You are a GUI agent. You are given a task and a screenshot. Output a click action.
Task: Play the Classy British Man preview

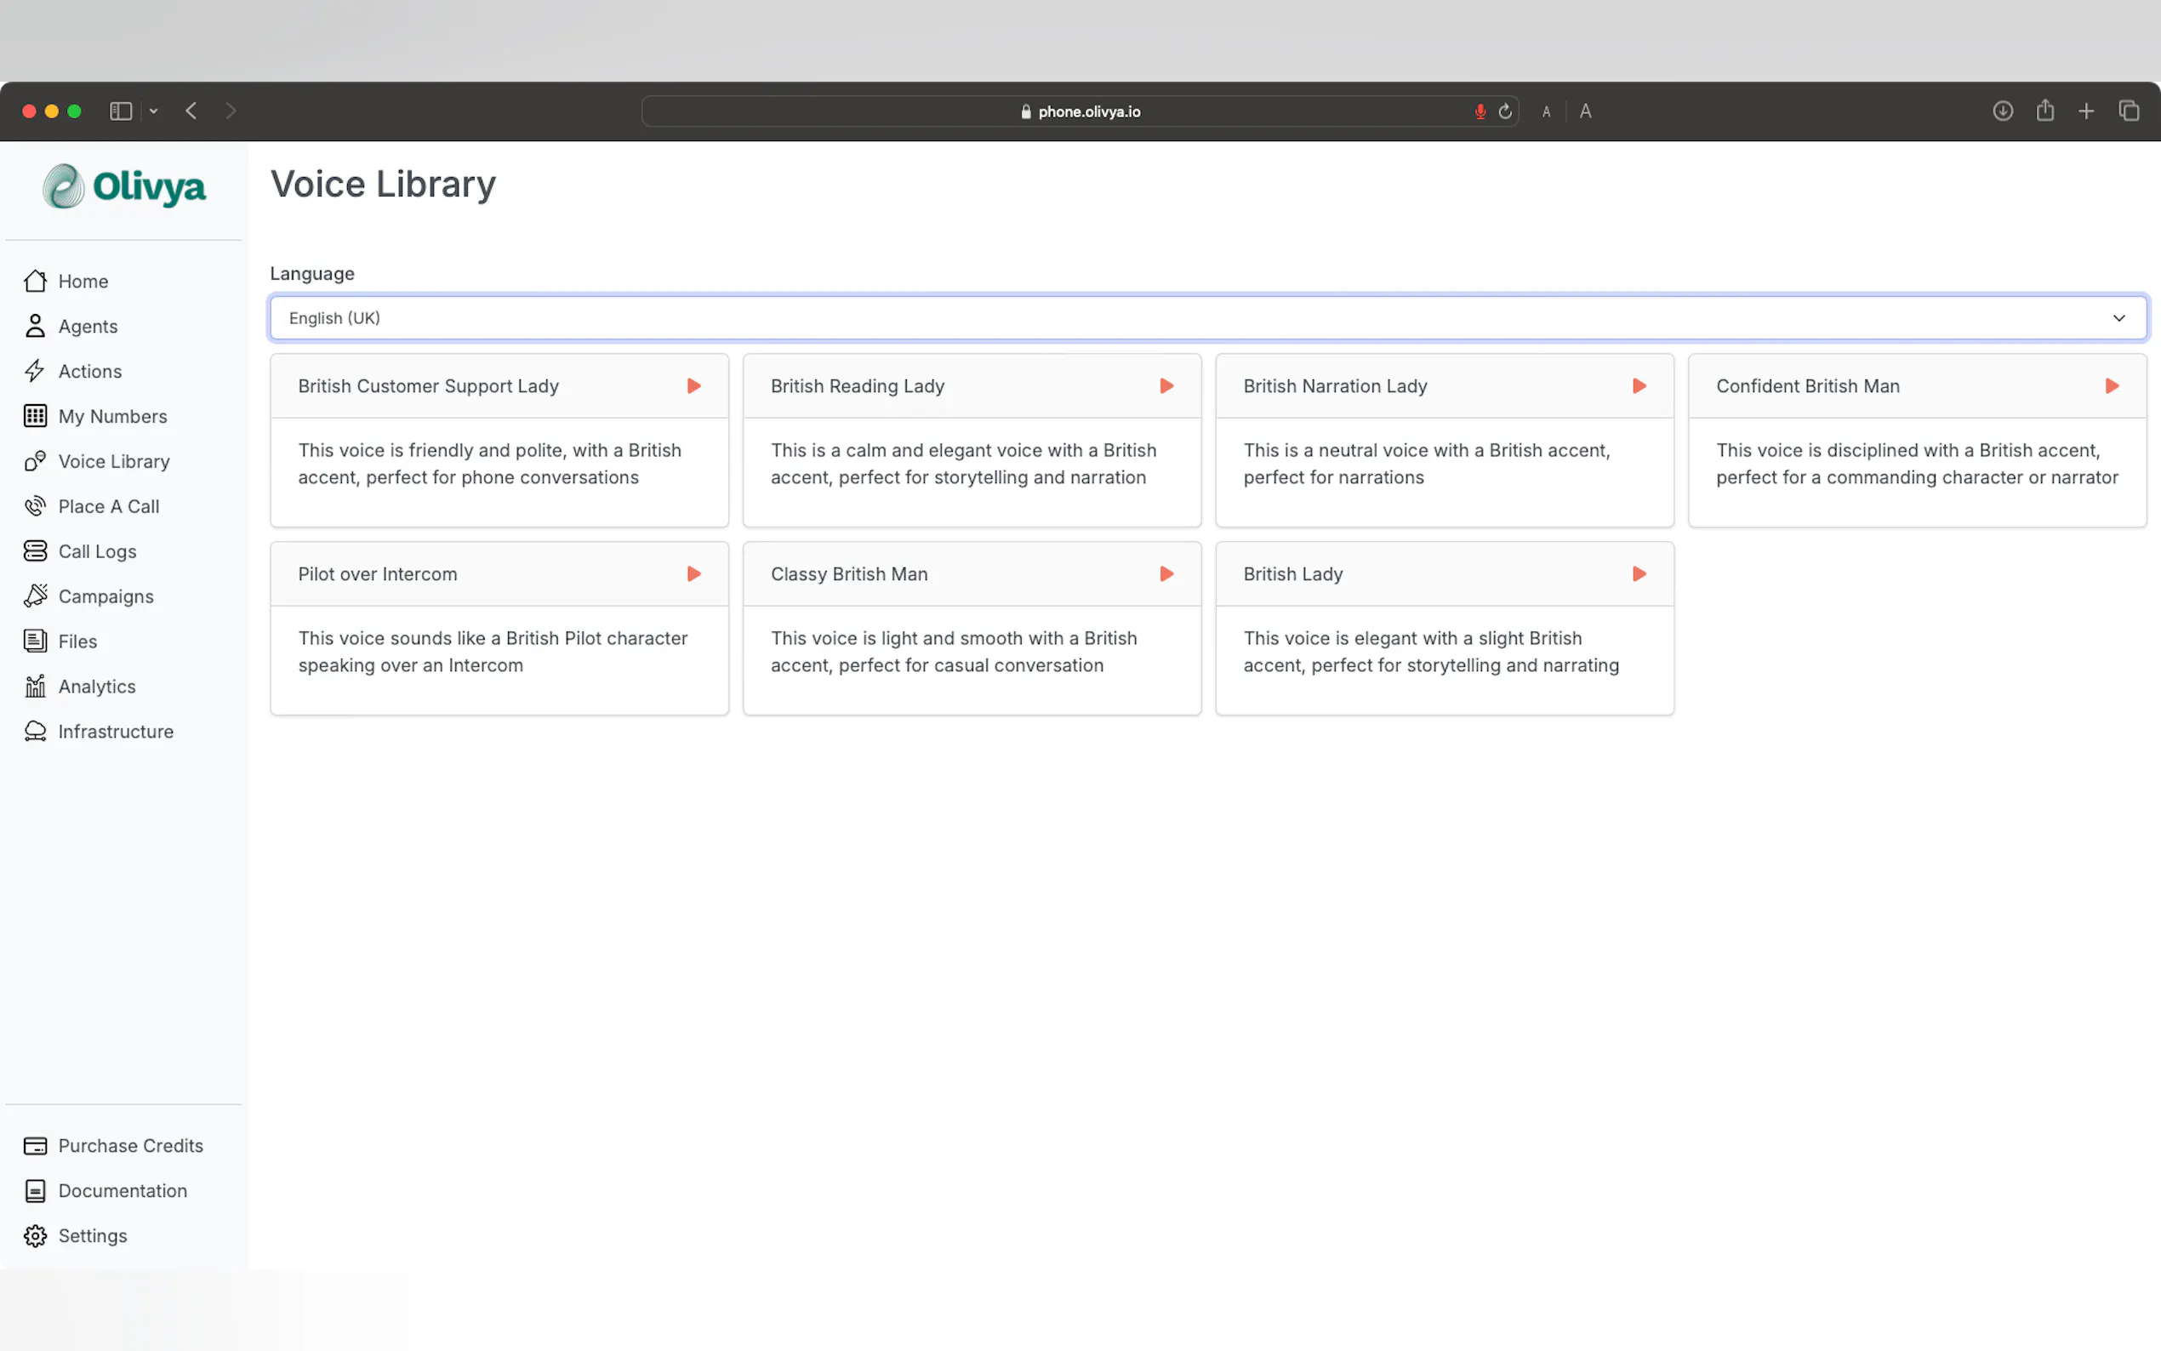[1166, 573]
